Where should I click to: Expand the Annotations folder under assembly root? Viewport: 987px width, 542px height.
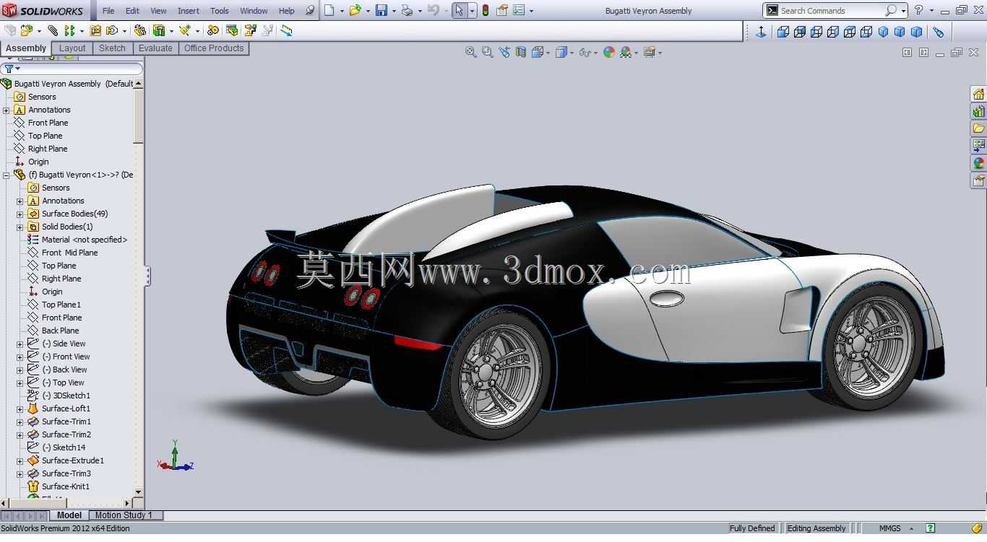[x=7, y=110]
